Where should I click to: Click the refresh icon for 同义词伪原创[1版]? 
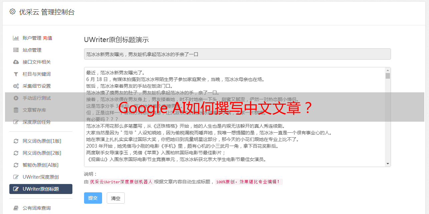point(16,141)
